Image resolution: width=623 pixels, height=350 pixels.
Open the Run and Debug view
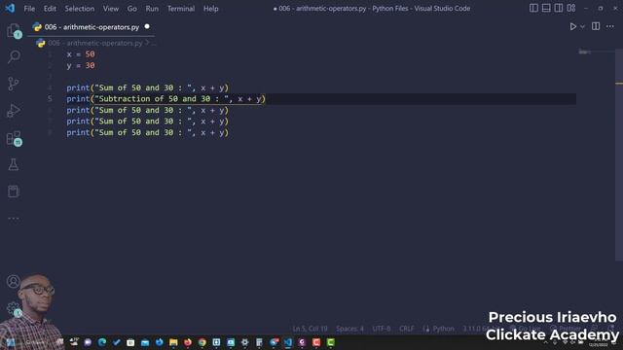(x=14, y=111)
